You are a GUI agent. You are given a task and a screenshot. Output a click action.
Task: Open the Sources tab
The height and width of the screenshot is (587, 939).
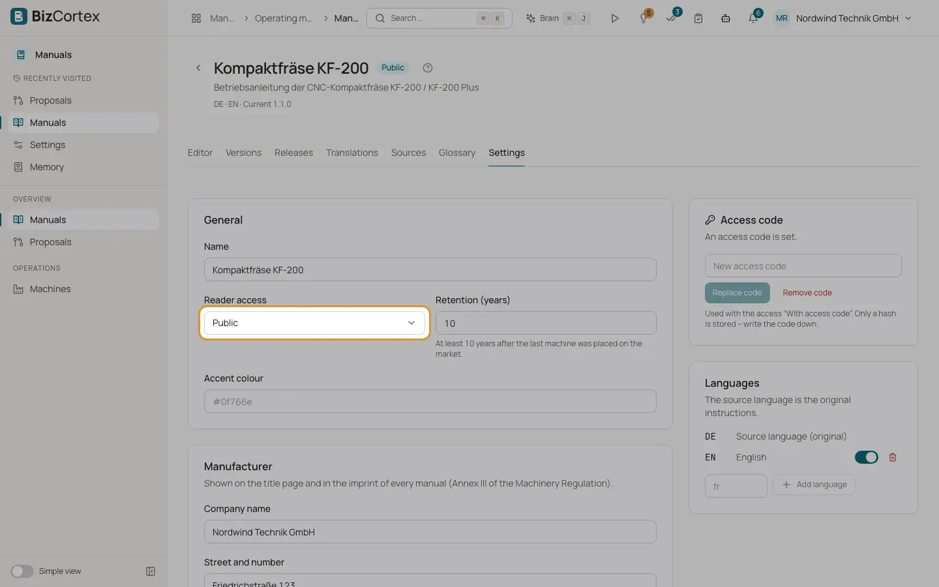tap(408, 153)
